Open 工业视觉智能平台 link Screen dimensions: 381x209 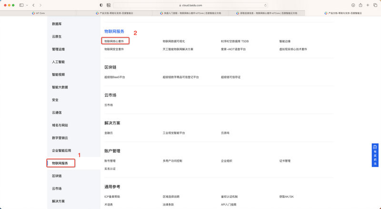(174, 133)
